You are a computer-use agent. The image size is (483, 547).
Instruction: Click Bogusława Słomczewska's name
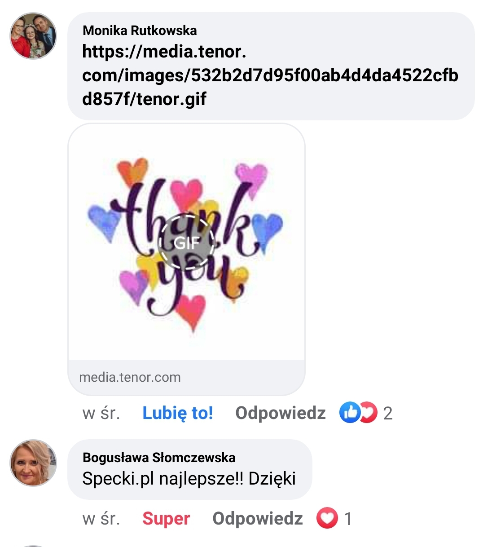pyautogui.click(x=159, y=458)
